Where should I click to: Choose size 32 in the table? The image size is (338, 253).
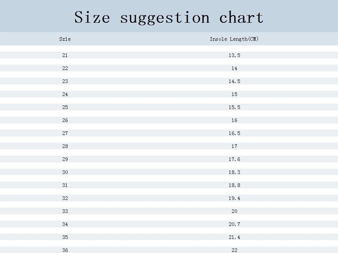pyautogui.click(x=65, y=198)
